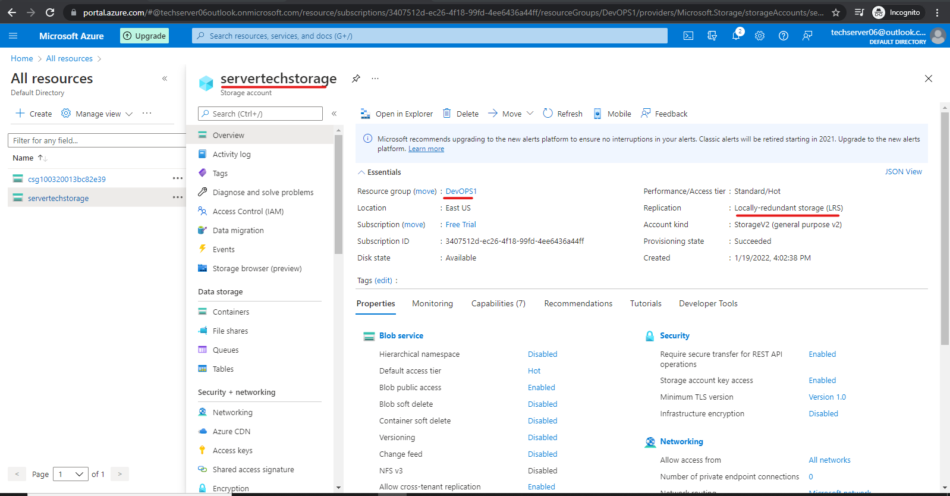
Task: Create a new resource
Action: (x=34, y=114)
